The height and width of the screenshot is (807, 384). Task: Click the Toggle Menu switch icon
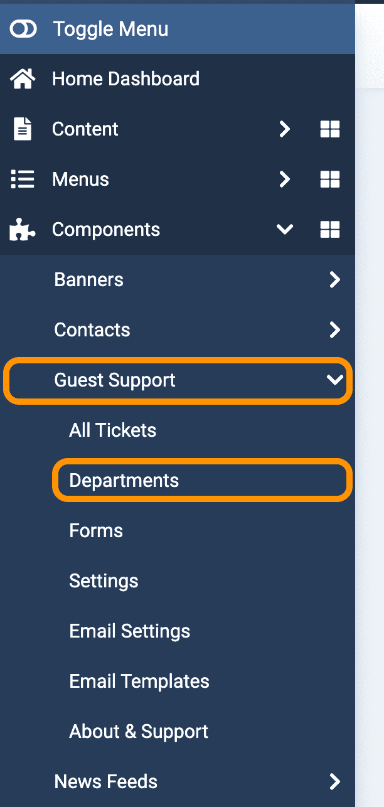(x=24, y=29)
